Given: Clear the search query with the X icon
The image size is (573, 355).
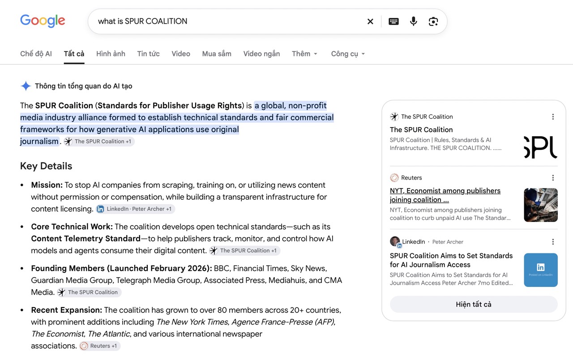Looking at the screenshot, I should click(370, 21).
